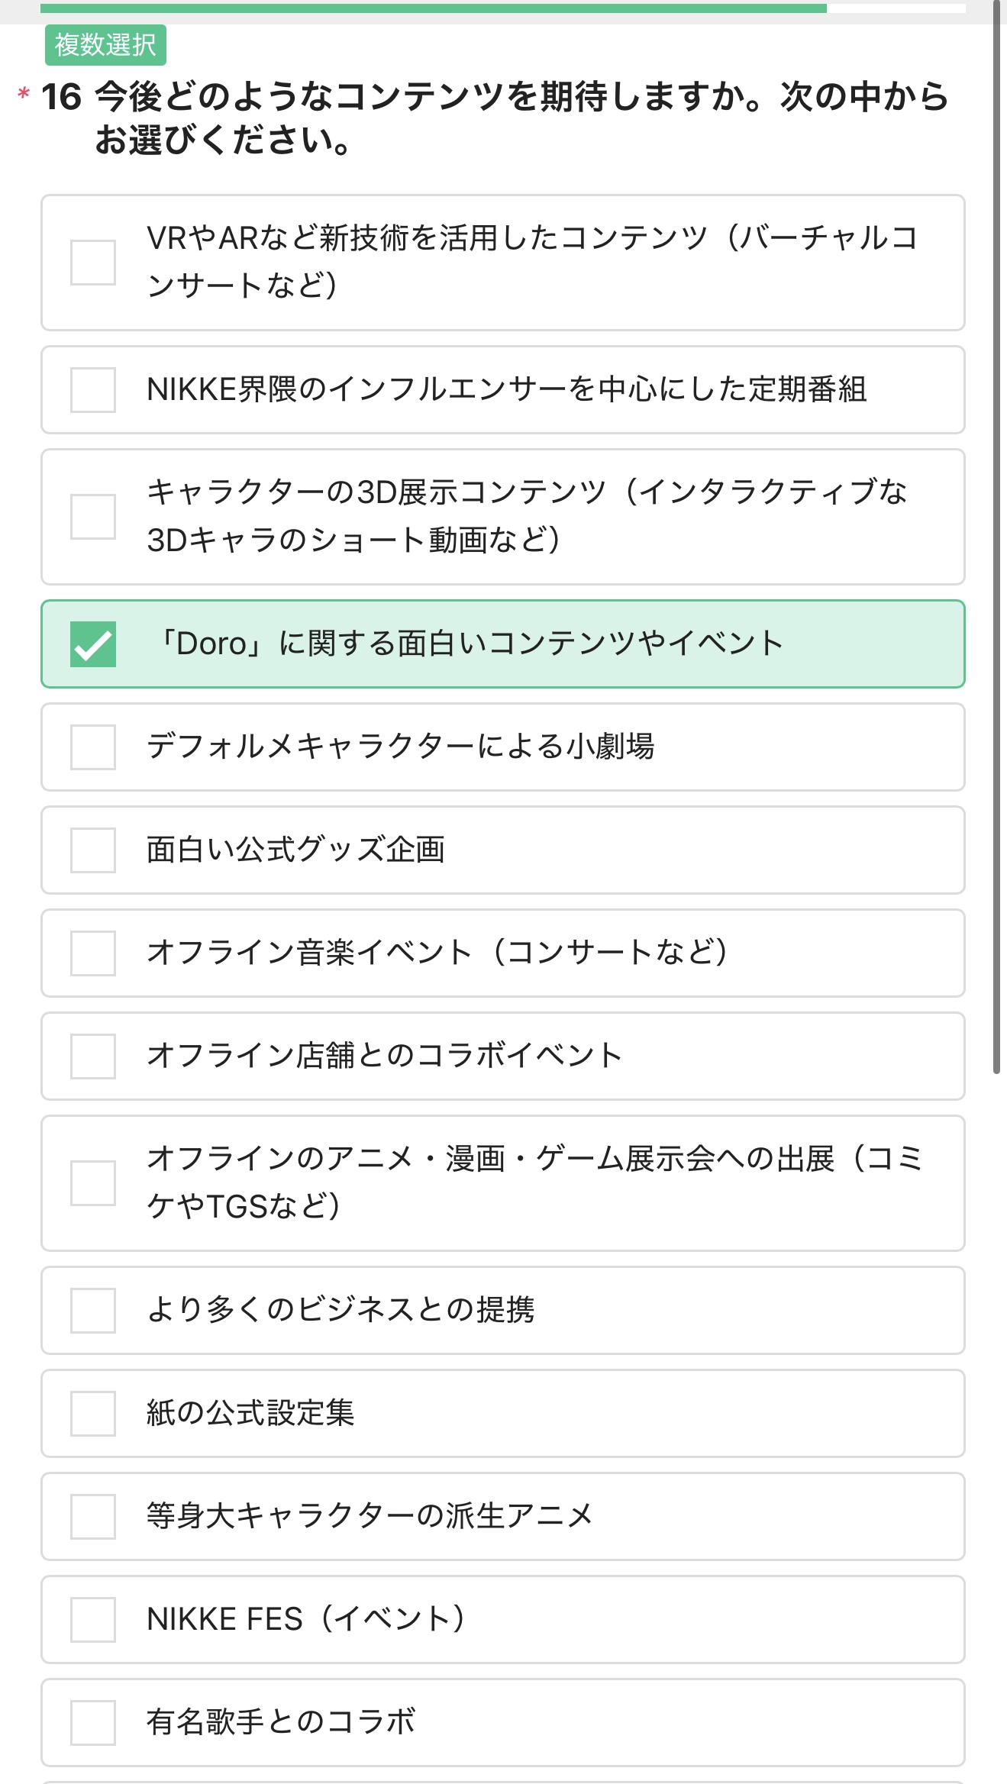Select NIKKE influencer regular program checkbox

coord(93,390)
